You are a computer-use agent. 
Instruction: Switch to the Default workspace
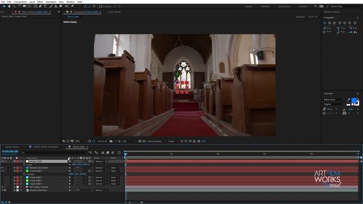point(249,6)
